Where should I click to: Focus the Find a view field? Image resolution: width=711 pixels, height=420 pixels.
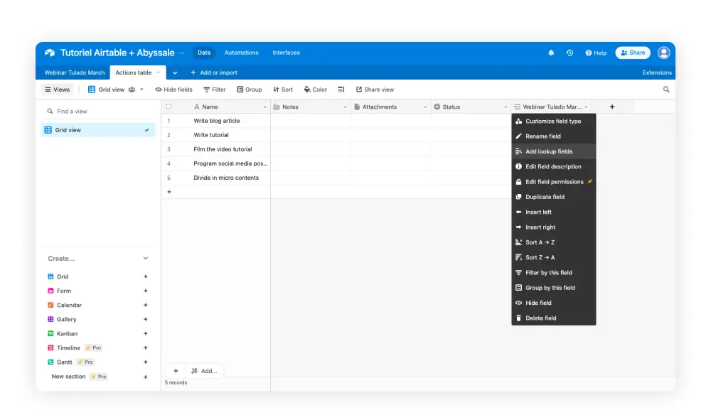click(x=98, y=112)
